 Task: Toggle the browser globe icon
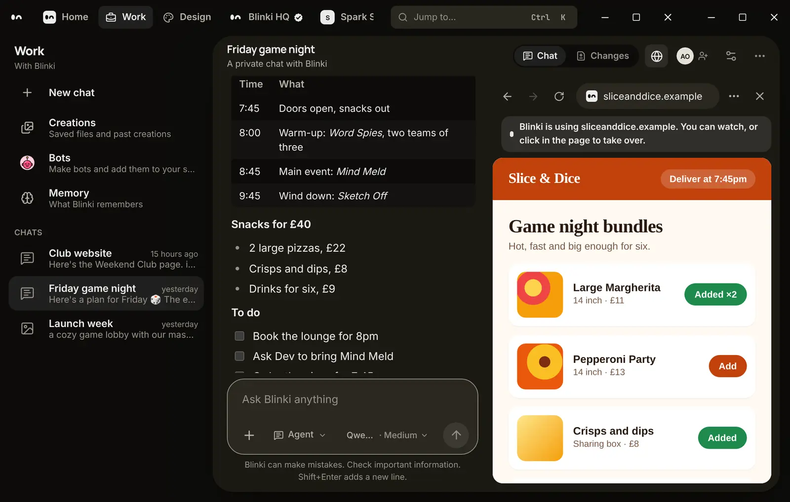[x=657, y=56]
